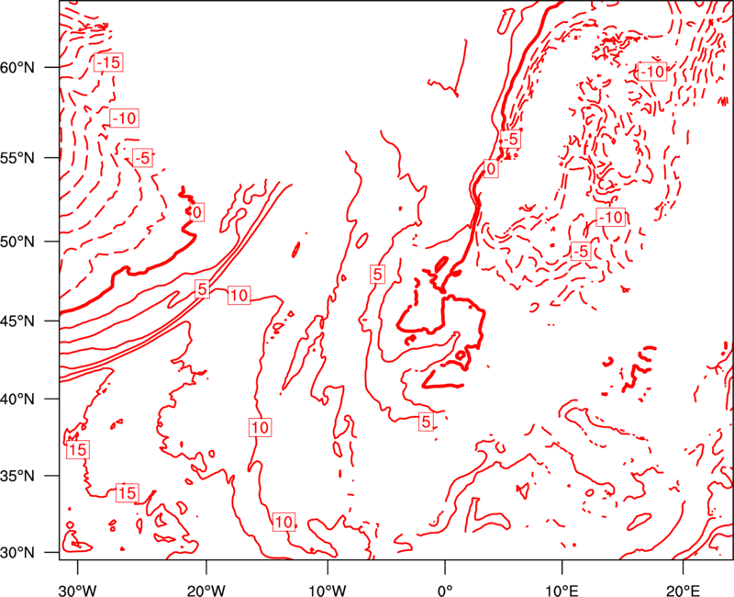Viewport: 734px width, 597px height.
Task: Select the 45°N latitude axis label
Action: 17,321
